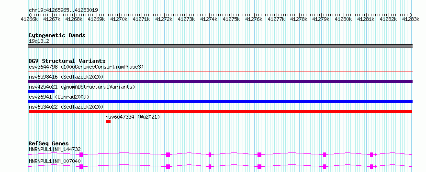Open the nsv6534022 (Sedlazeck2020) label
Viewport: 426px width, 172px height.
[x=66, y=107]
